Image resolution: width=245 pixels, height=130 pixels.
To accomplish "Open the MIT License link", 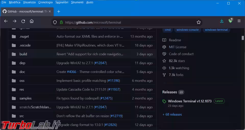I will pyautogui.click(x=178, y=47).
